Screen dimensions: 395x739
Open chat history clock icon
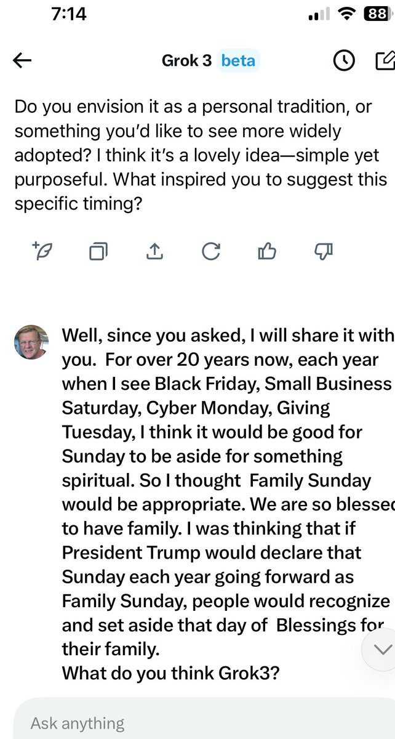[x=344, y=60]
